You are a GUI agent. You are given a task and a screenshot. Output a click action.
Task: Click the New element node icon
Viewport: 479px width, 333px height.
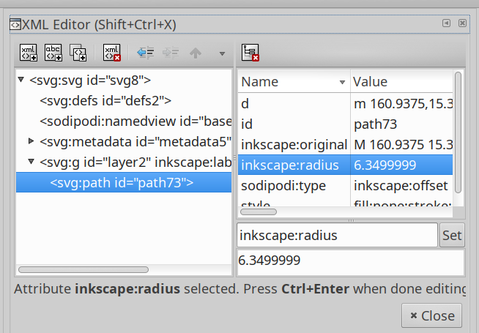pos(29,52)
